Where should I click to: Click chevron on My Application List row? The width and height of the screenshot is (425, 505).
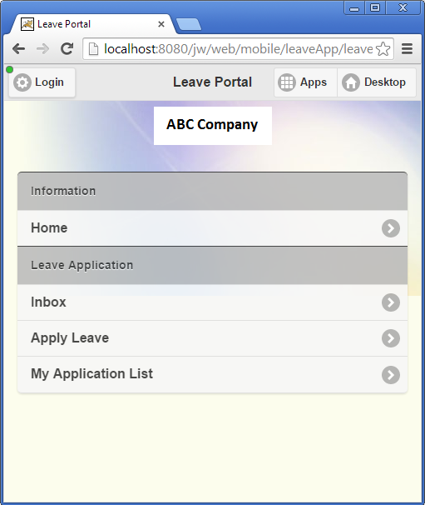click(x=391, y=375)
